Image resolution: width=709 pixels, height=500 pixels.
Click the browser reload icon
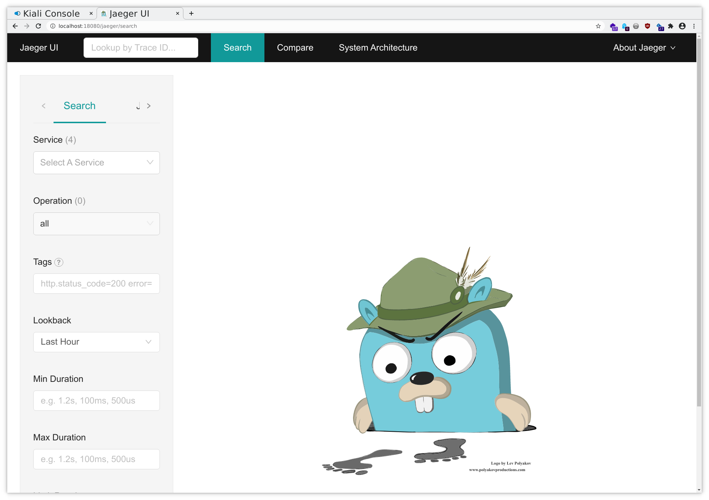point(38,26)
